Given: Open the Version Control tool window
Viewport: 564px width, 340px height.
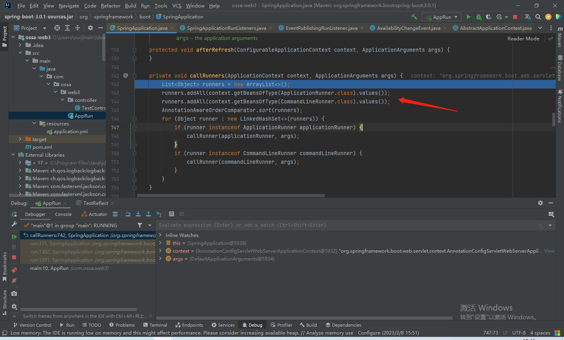Looking at the screenshot, I should tap(32, 325).
